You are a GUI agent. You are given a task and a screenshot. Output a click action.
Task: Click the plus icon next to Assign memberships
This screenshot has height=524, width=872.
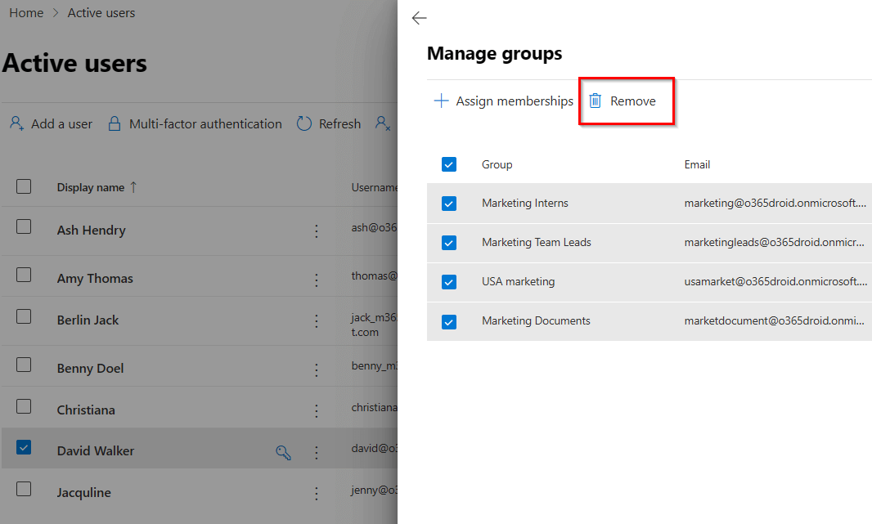point(440,101)
